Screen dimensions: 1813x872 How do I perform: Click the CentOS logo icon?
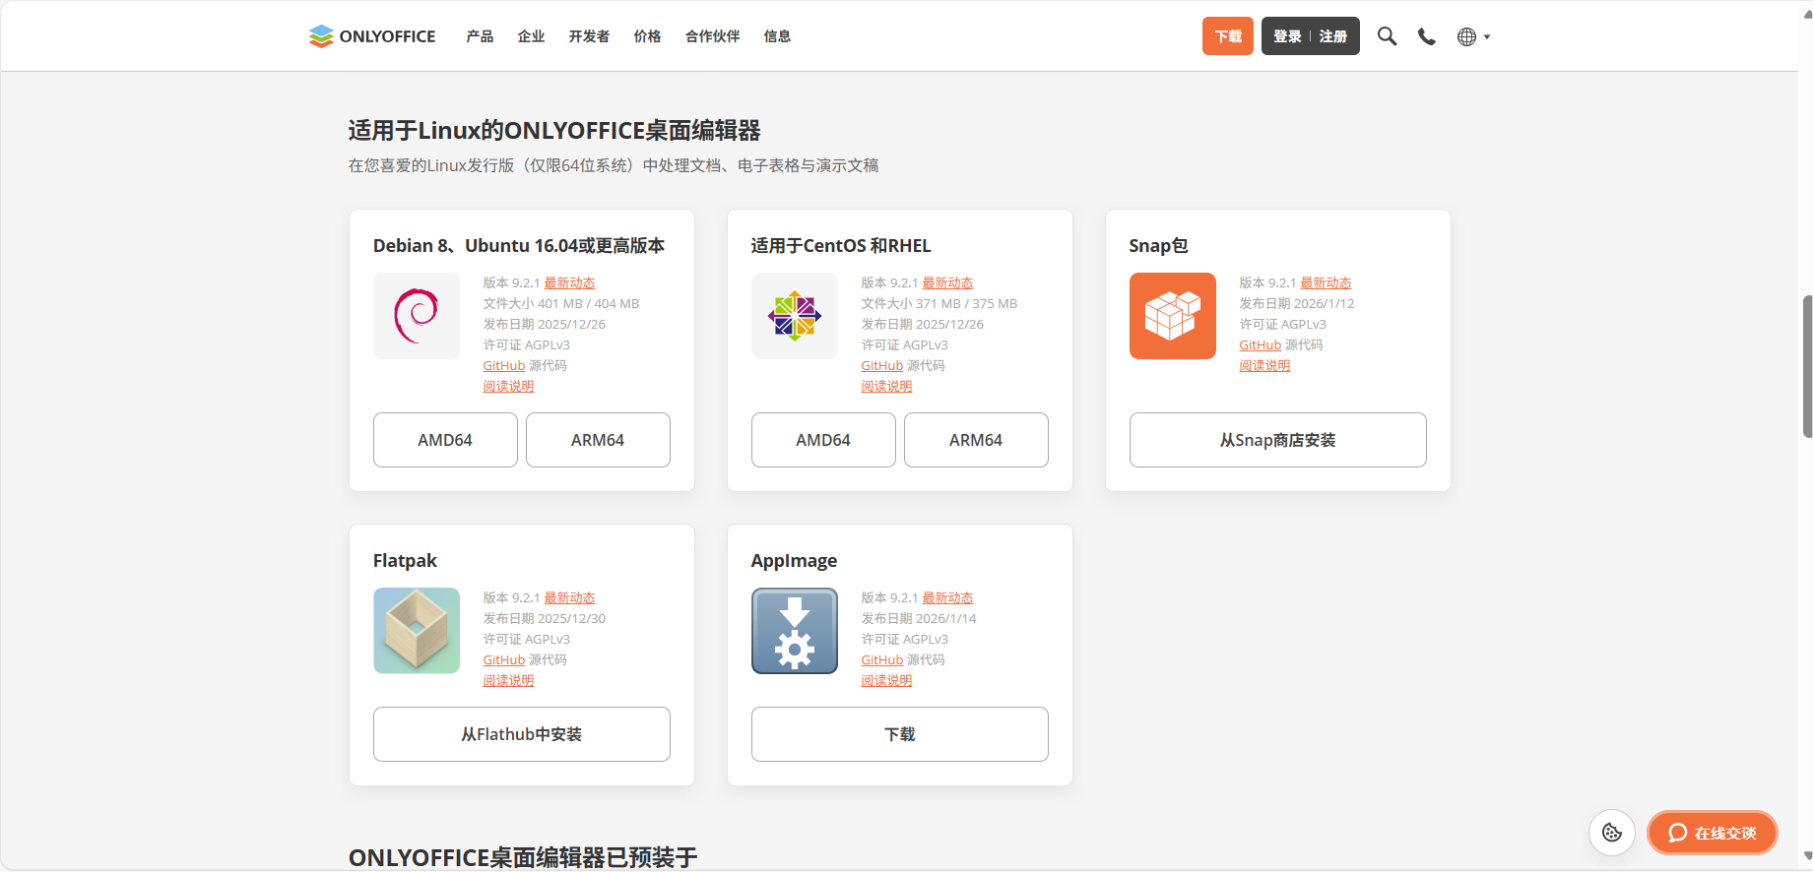click(795, 316)
